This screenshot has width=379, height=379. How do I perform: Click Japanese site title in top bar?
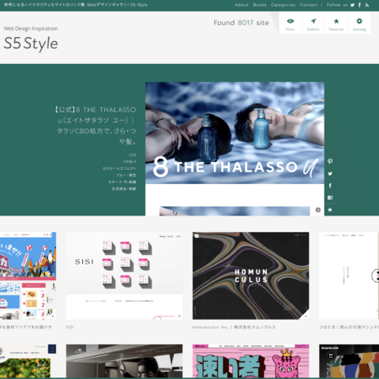coord(76,5)
